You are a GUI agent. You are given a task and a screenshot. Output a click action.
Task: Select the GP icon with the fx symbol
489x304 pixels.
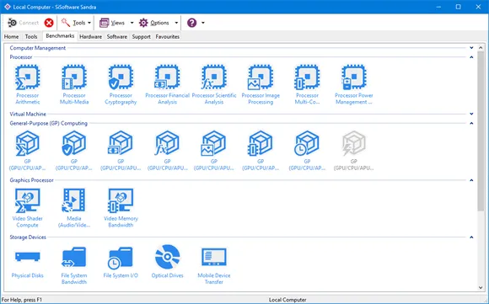168,151
